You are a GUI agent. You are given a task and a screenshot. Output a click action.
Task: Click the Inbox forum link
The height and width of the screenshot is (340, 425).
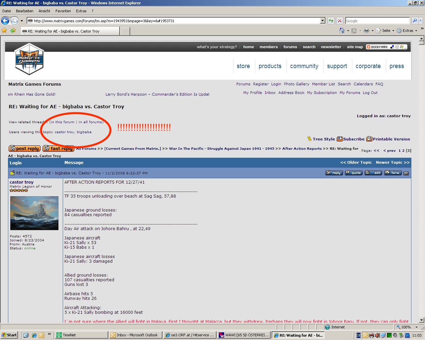click(x=270, y=93)
